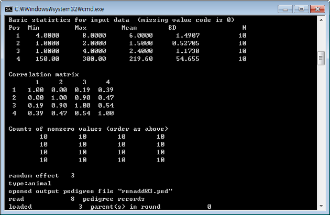The height and width of the screenshot is (215, 330).
Task: Click the 'pedigree records' text
Action: tap(114, 199)
